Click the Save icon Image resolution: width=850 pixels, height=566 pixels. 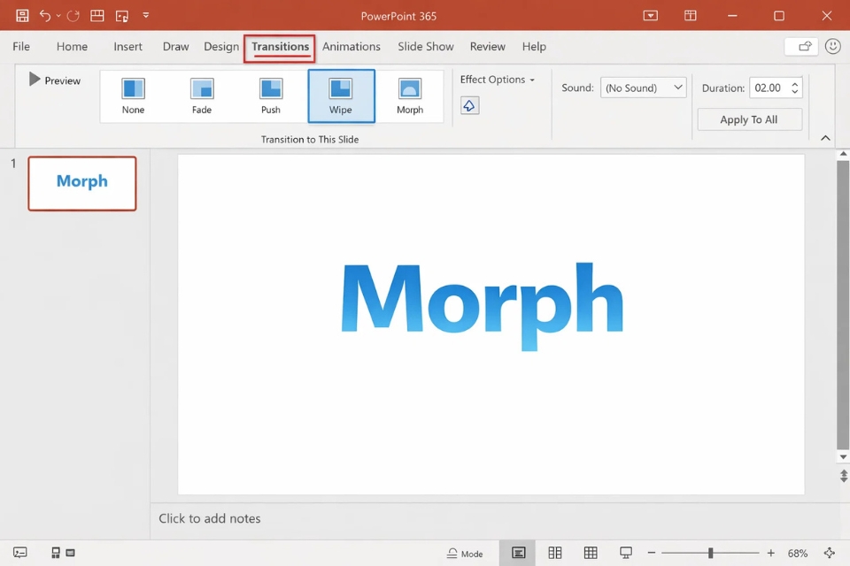tap(21, 15)
